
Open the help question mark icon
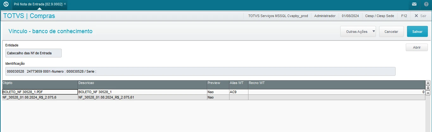tap(426, 4)
